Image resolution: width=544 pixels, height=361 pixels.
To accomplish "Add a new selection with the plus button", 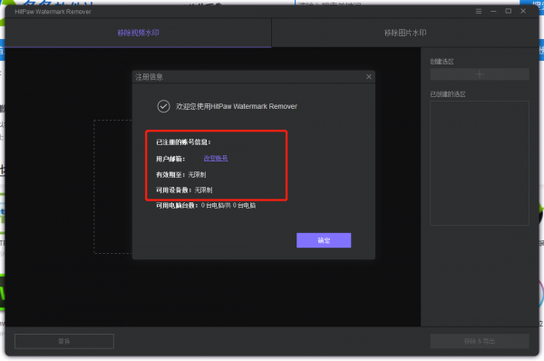I will click(x=480, y=74).
